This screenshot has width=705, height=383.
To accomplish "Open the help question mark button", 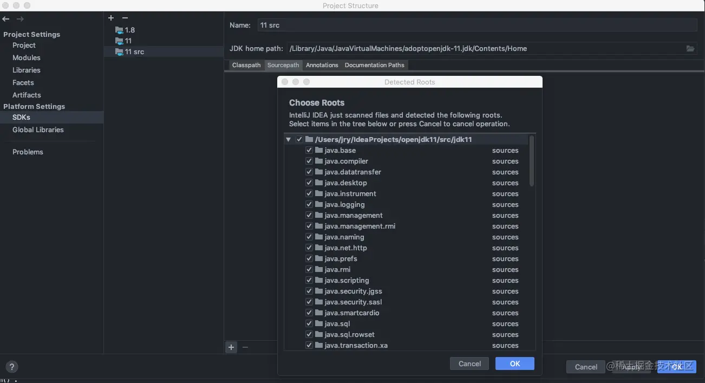I will pyautogui.click(x=12, y=367).
